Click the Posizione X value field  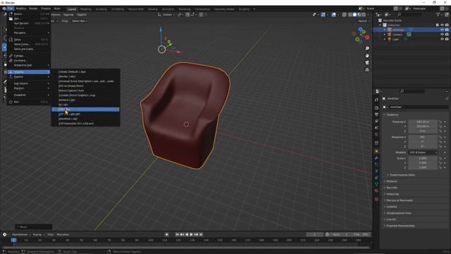pyautogui.click(x=423, y=122)
